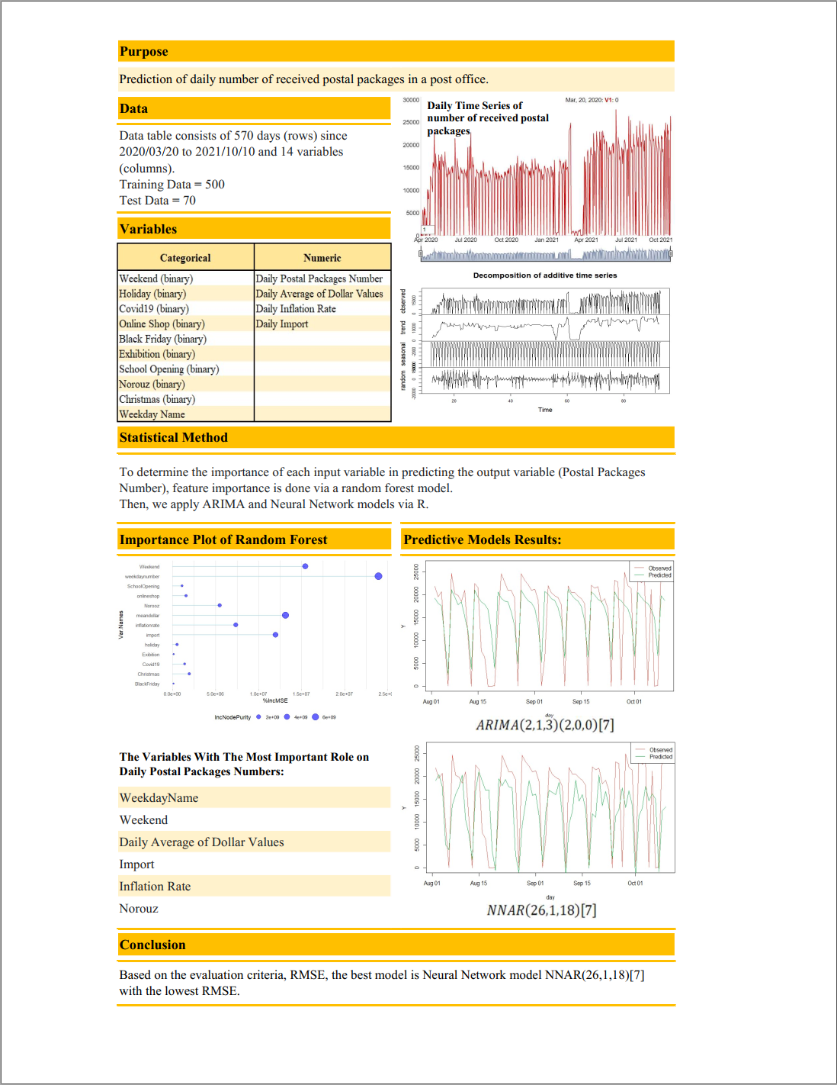Image resolution: width=837 pixels, height=1085 pixels.
Task: Click the roll period box showing 1
Action: point(425,229)
